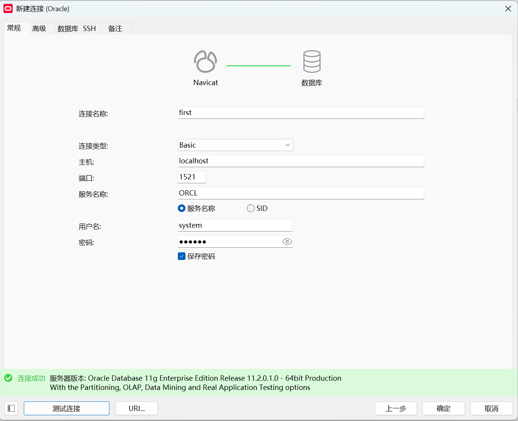Click the green connection line between icons

tap(258, 66)
